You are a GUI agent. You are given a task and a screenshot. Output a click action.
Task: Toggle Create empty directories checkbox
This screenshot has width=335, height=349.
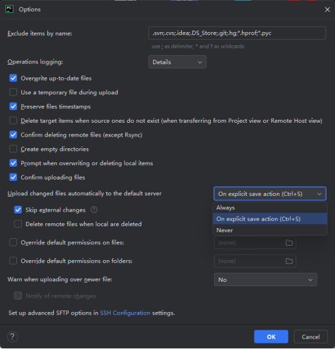13,149
